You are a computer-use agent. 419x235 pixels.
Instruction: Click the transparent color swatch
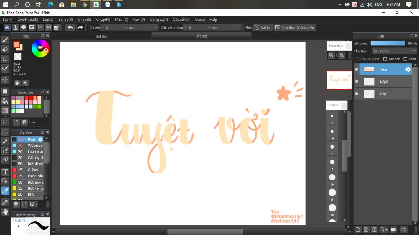tap(18, 56)
